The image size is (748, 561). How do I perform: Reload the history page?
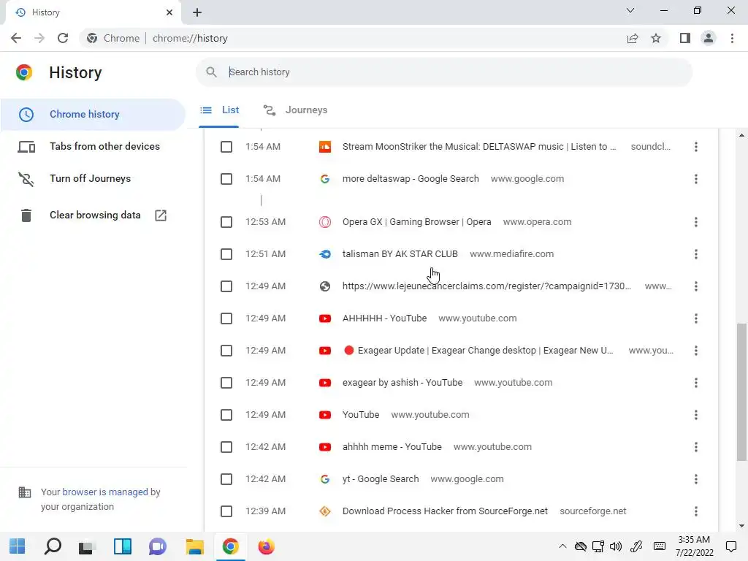coord(63,38)
